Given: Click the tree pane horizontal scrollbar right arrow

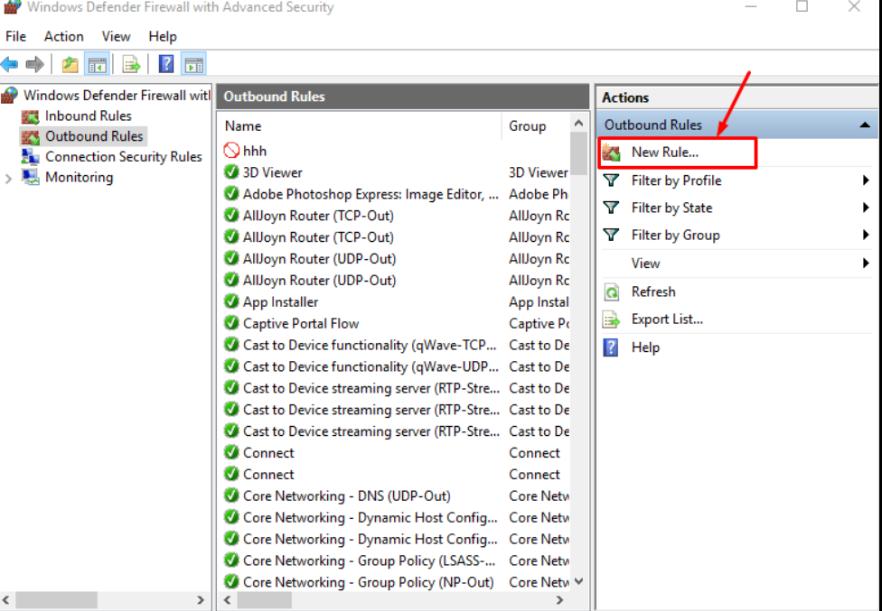Looking at the screenshot, I should [201, 600].
